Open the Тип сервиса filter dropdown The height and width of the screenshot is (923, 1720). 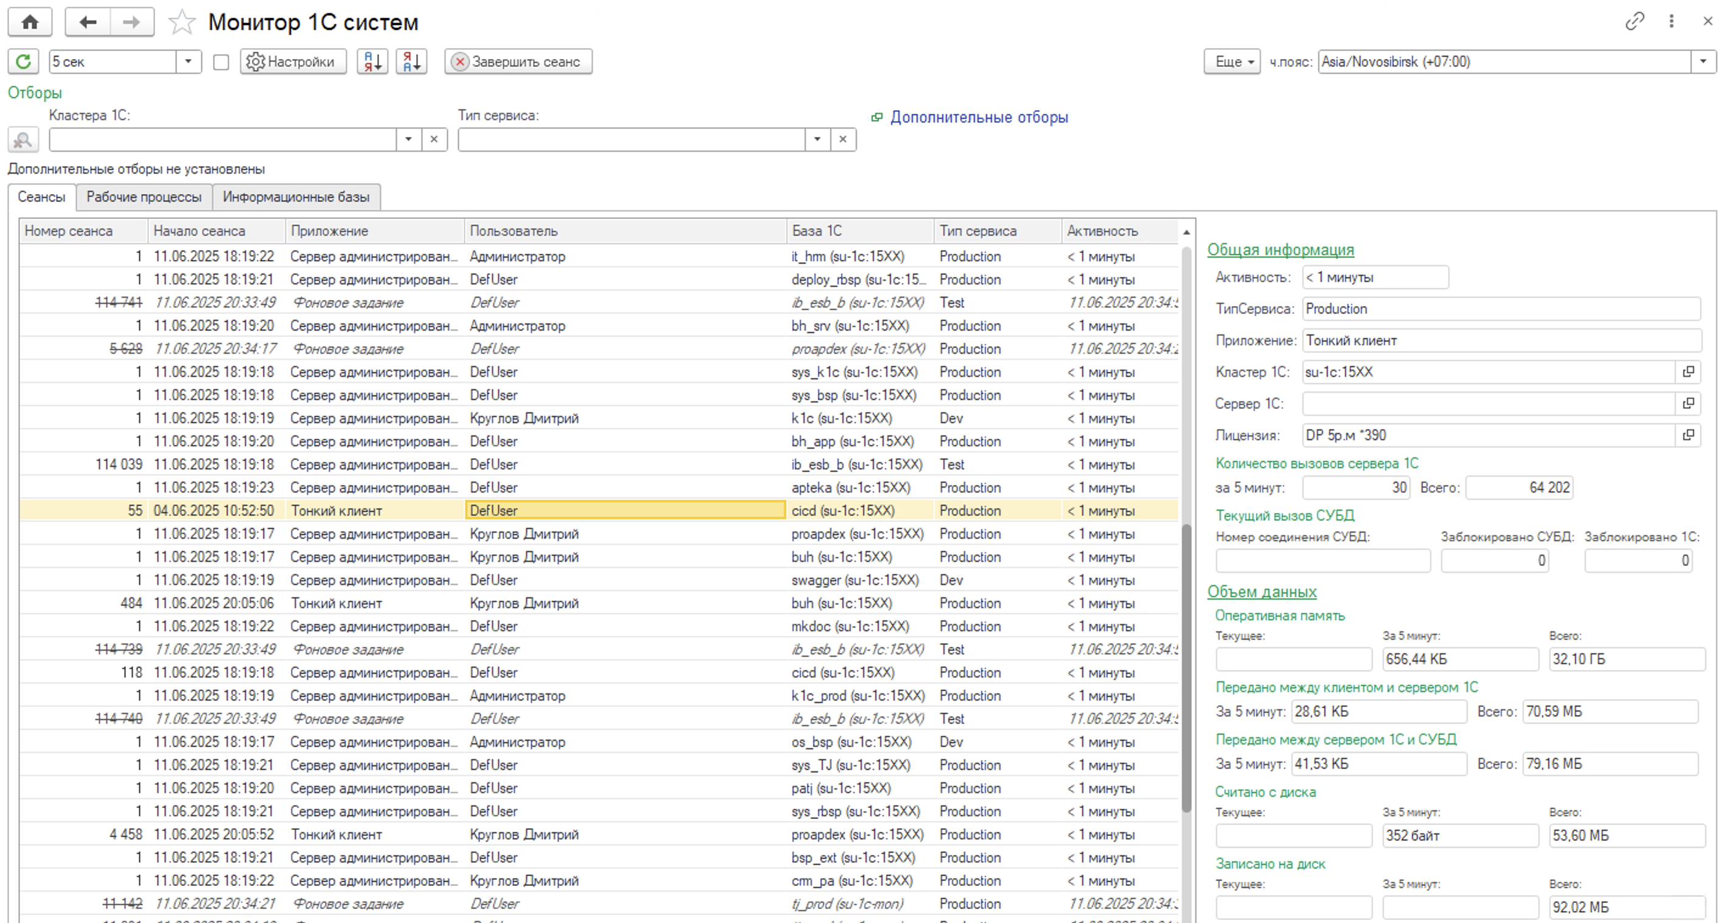click(817, 139)
